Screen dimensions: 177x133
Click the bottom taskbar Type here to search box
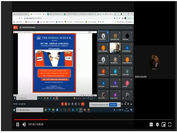[30, 110]
